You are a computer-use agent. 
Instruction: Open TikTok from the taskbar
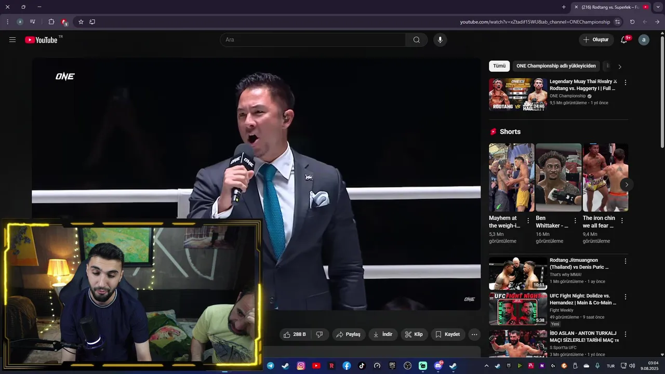362,366
